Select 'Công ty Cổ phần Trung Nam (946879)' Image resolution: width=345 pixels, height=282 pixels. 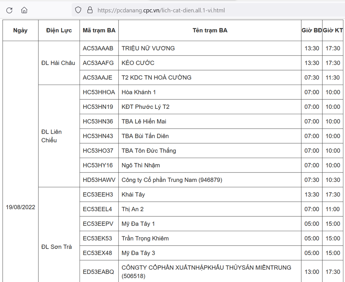pyautogui.click(x=172, y=180)
